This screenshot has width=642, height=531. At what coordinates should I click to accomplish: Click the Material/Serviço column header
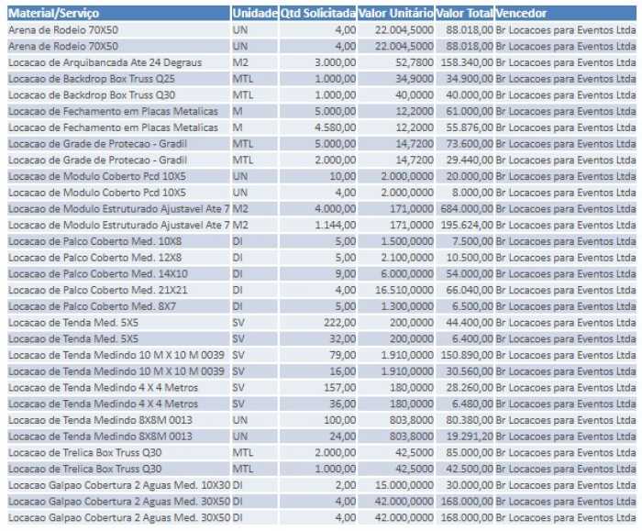click(x=53, y=14)
